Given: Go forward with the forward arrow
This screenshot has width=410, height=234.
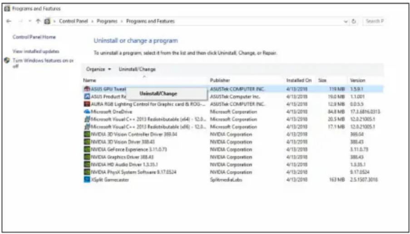Looking at the screenshot, I should 21,21.
